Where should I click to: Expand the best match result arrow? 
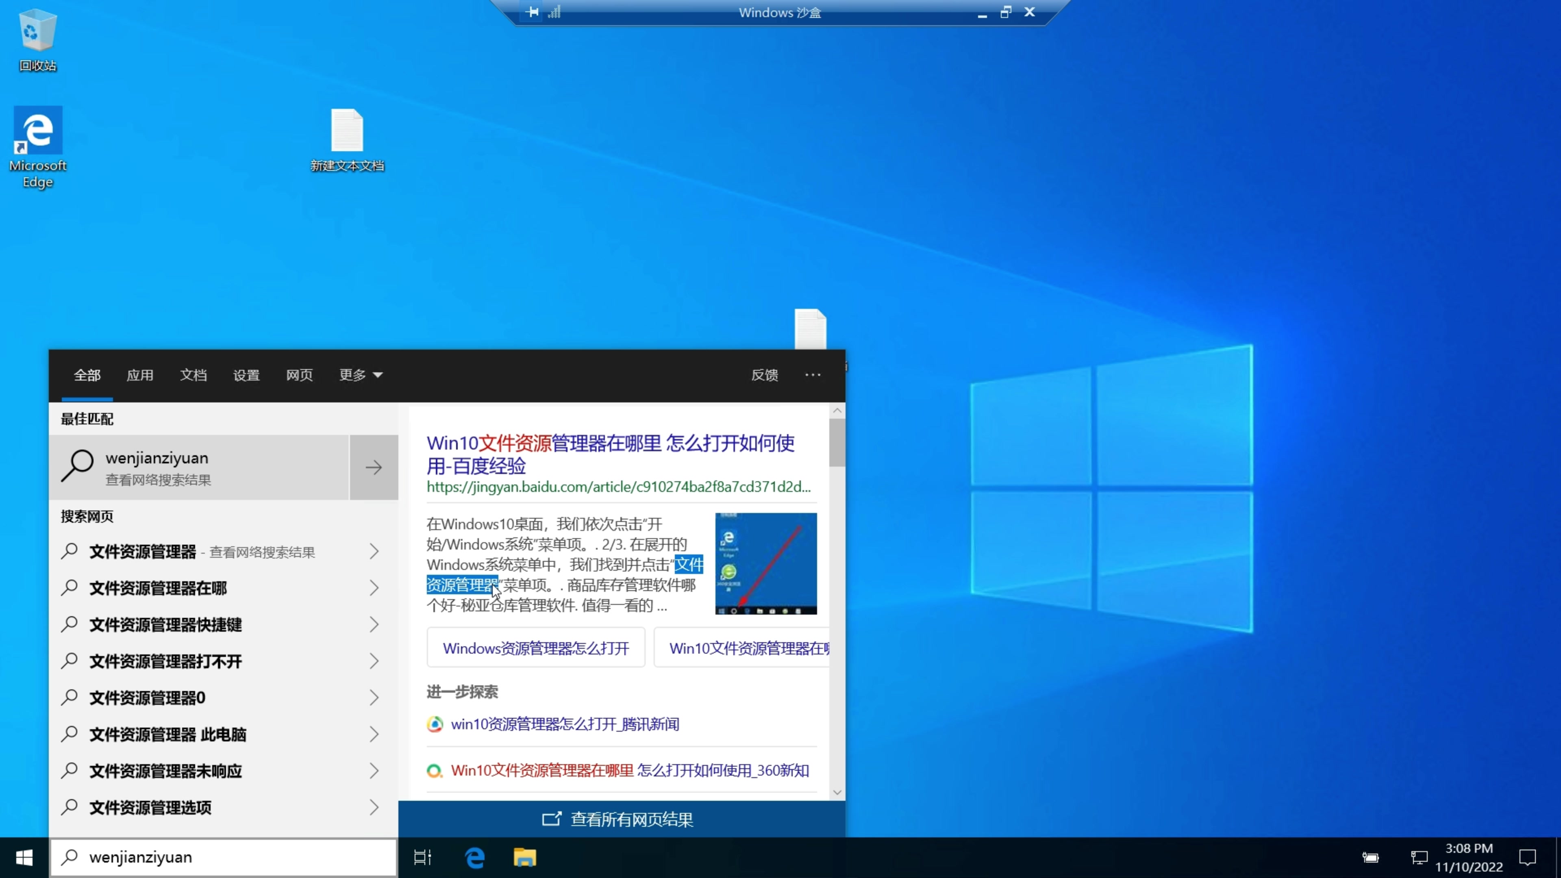(374, 467)
